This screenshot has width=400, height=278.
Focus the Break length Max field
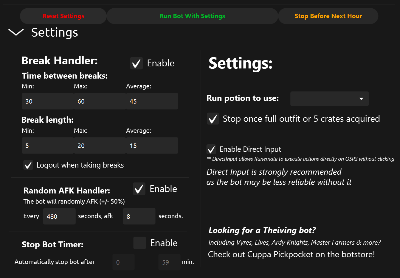coord(100,146)
